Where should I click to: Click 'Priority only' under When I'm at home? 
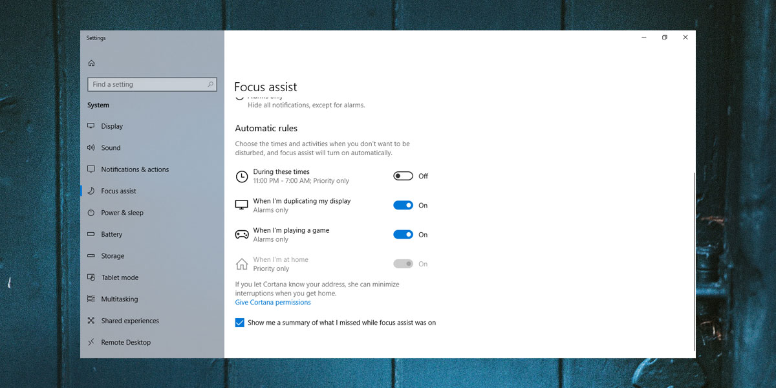pos(271,268)
